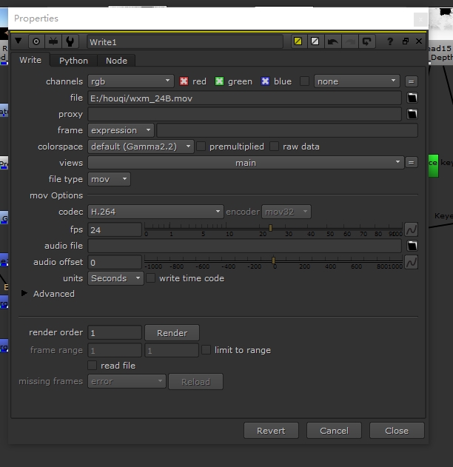The image size is (453, 467).
Task: Click the render order value field
Action: [x=115, y=333]
